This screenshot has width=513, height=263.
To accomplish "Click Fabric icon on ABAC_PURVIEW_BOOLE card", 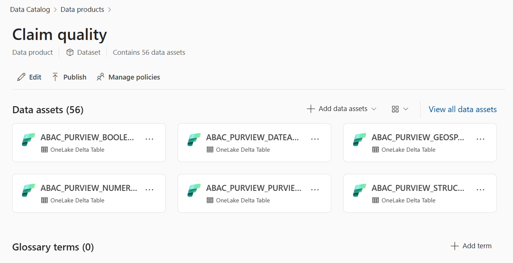I will pos(29,140).
